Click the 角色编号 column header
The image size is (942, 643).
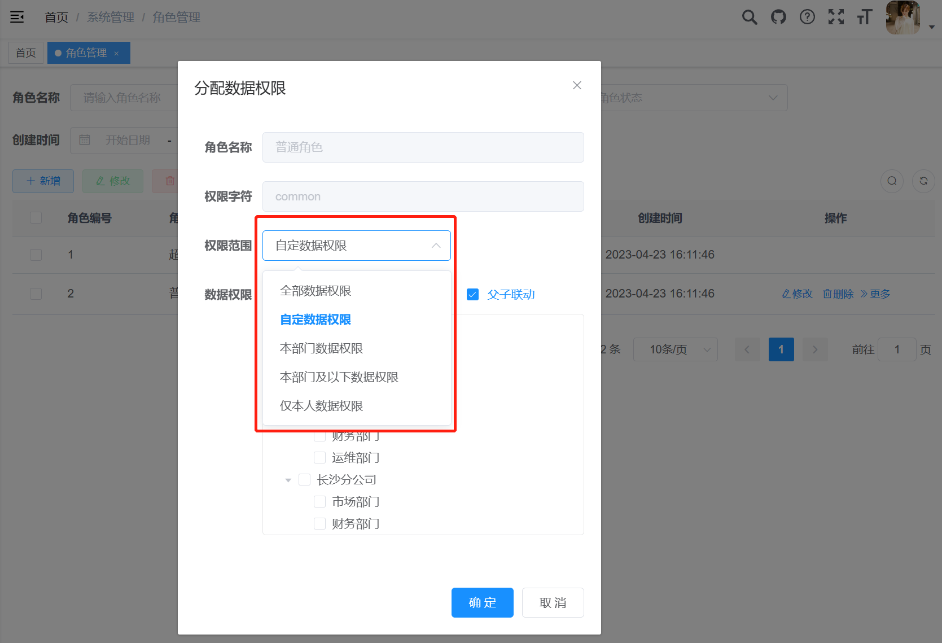point(90,218)
